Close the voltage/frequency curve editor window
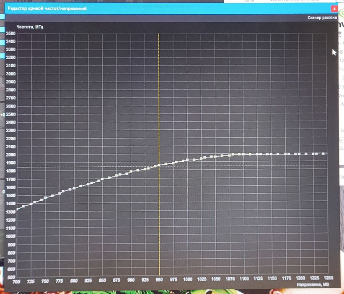Image resolution: width=344 pixels, height=294 pixels. pos(334,8)
